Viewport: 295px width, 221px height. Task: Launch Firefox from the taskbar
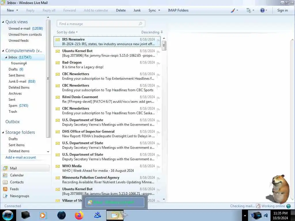pos(79,215)
